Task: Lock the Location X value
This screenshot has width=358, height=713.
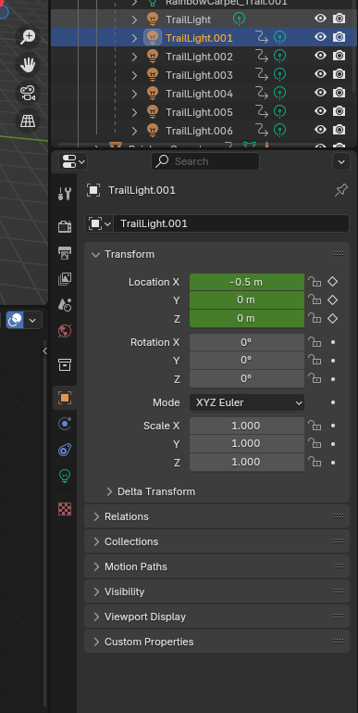Action: pos(315,282)
